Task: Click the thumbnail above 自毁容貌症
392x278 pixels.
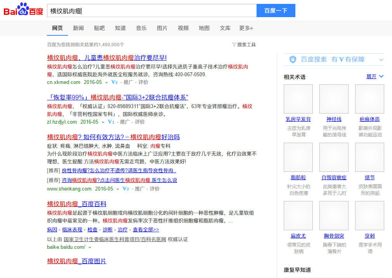Action: pyautogui.click(x=334, y=157)
